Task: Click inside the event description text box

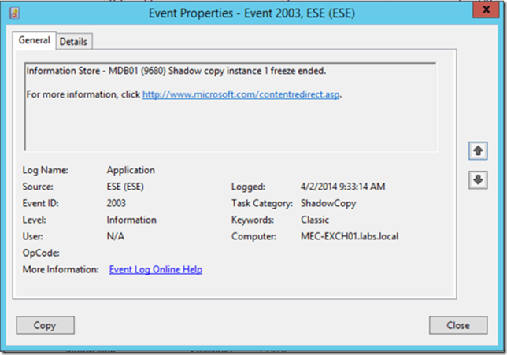Action: click(230, 126)
